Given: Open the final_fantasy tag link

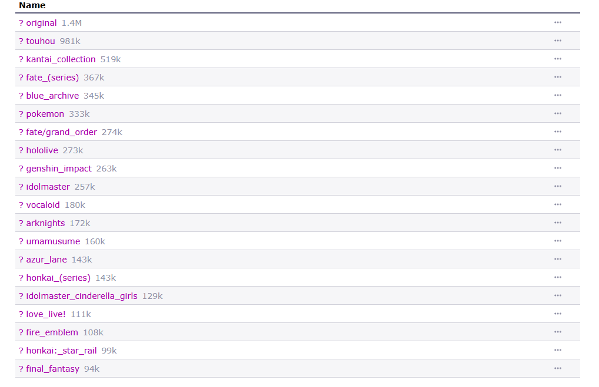Looking at the screenshot, I should (53, 369).
